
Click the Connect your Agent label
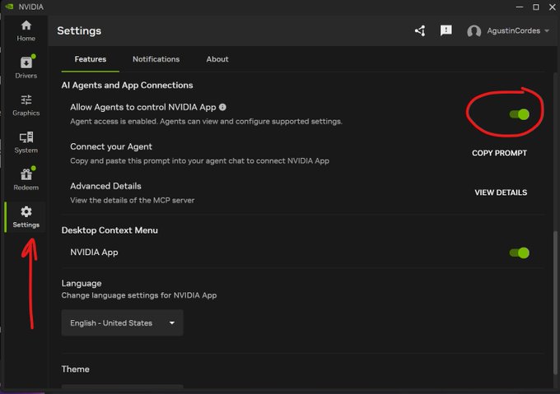(x=111, y=146)
